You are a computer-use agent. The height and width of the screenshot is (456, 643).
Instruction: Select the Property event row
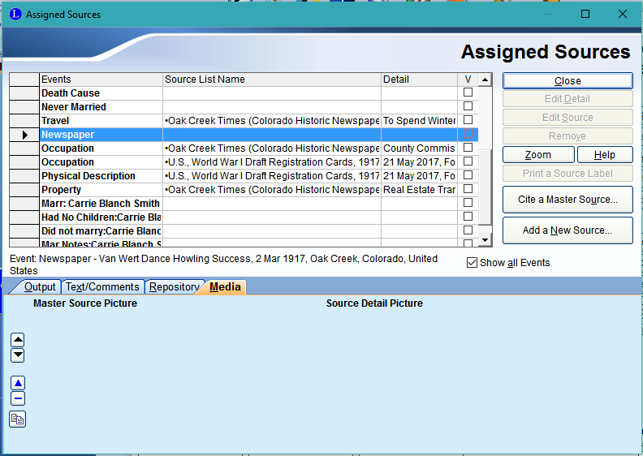click(x=101, y=190)
